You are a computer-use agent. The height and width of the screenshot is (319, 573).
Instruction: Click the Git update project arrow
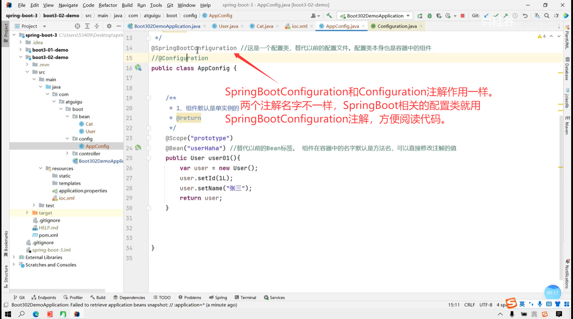486,16
